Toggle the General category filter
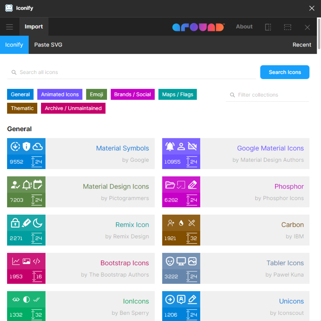Screen dimensions: 321x321 (x=20, y=94)
